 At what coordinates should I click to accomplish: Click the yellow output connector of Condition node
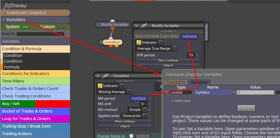117,45
